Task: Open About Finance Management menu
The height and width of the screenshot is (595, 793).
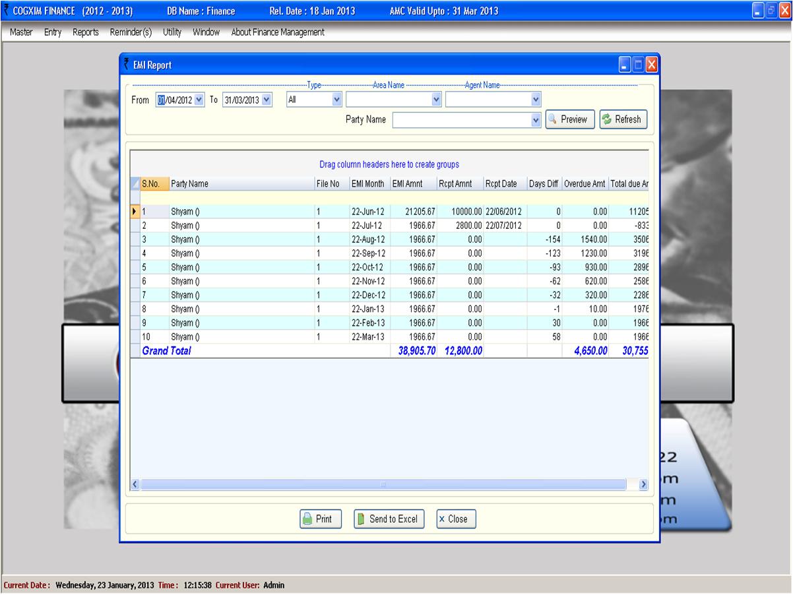Action: point(278,32)
